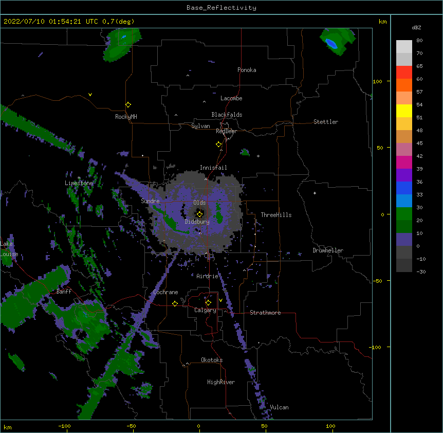Click the white-gray 70-80 dBZ legend swatch
Image resolution: width=443 pixels, height=433 pixels.
[x=404, y=47]
